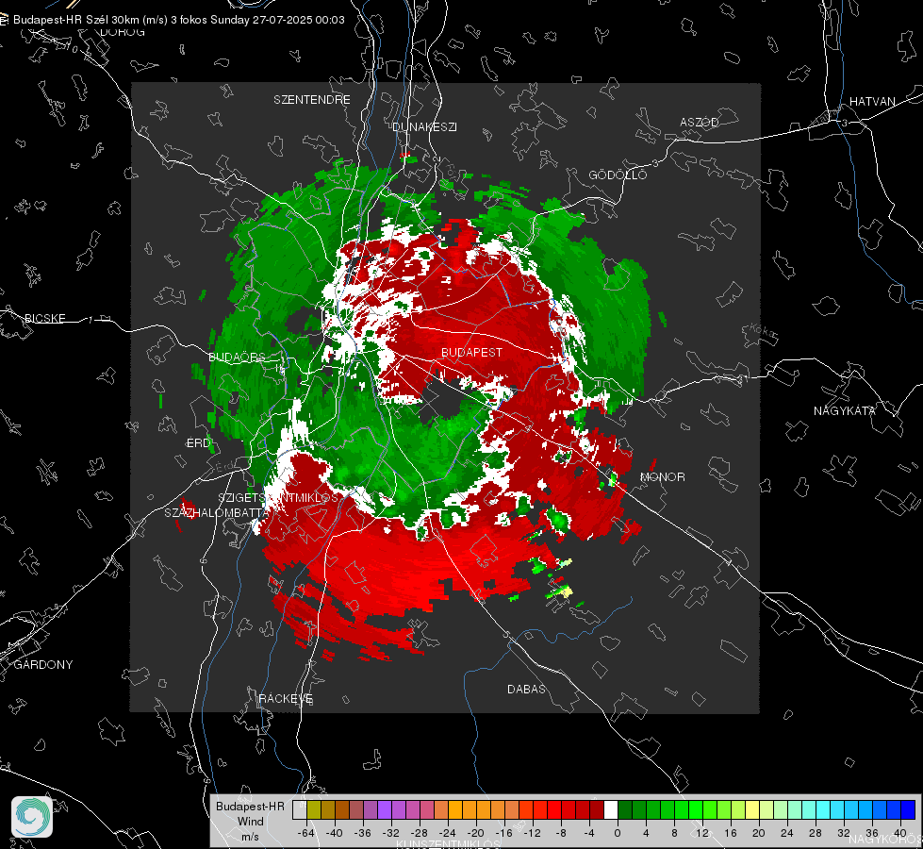923x849 pixels.
Task: Click the -20 value on the scale
Action: [x=475, y=833]
